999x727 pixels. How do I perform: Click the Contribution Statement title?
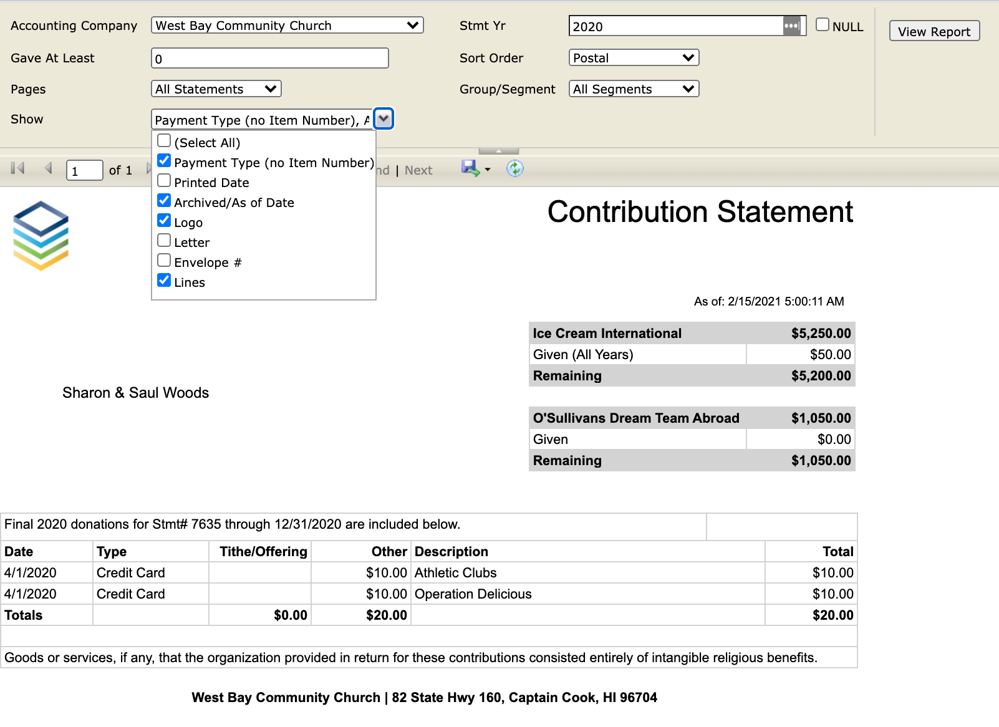700,212
